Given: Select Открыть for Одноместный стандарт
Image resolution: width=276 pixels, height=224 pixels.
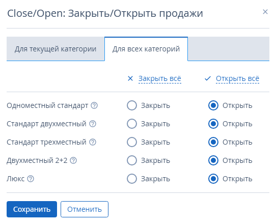Looking at the screenshot, I should [x=213, y=105].
